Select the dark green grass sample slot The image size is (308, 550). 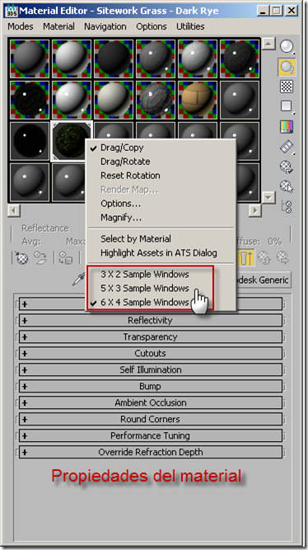tap(72, 141)
